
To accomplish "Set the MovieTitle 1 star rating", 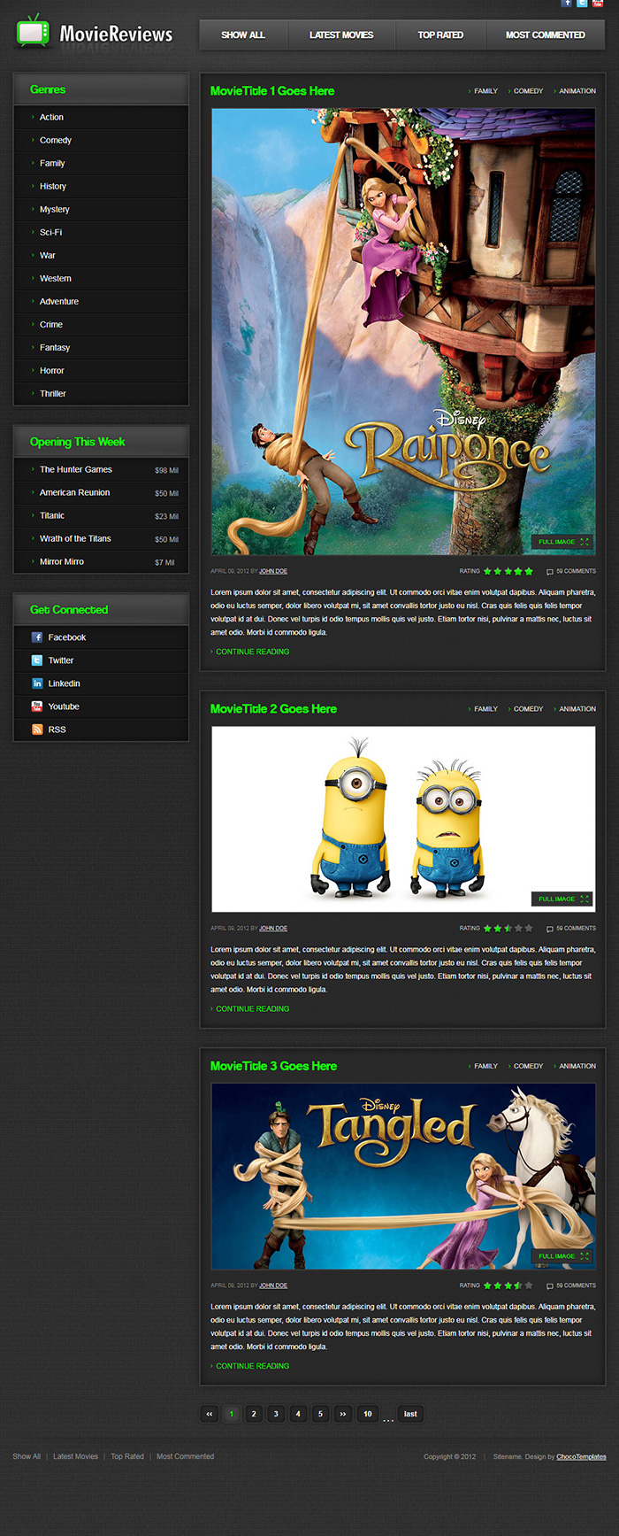I will (x=508, y=571).
